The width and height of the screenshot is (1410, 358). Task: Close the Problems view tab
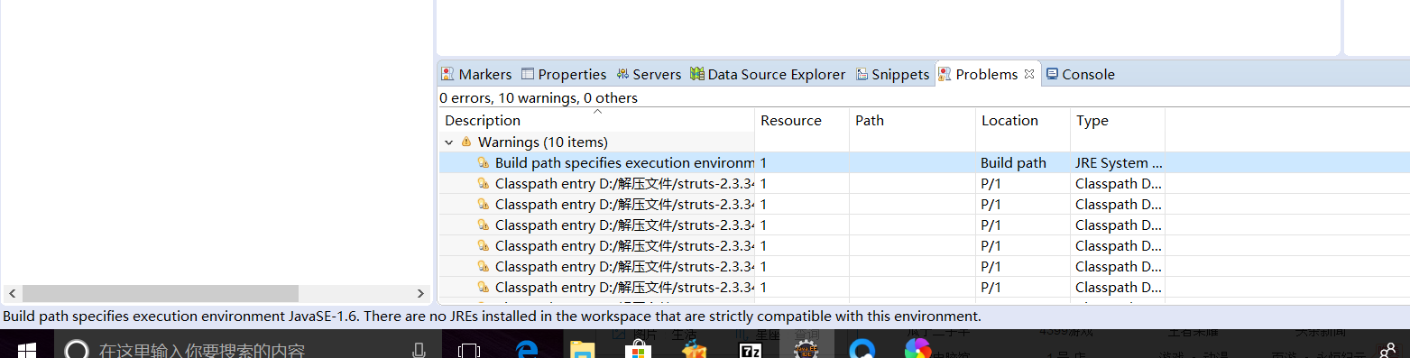coord(1029,74)
